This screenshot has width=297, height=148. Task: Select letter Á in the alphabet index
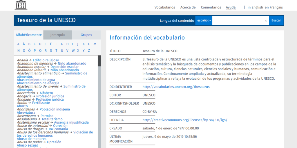tap(24, 44)
